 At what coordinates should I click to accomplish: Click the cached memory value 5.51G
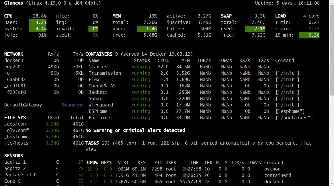coord(204,35)
